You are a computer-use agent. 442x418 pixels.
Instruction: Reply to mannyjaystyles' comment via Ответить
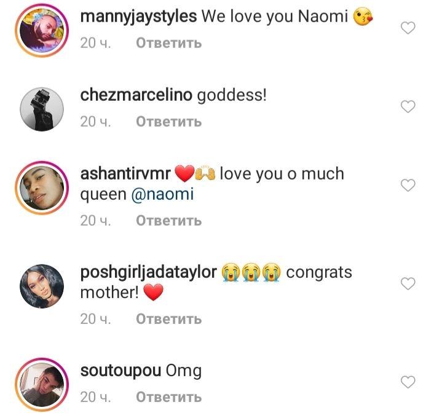[168, 43]
